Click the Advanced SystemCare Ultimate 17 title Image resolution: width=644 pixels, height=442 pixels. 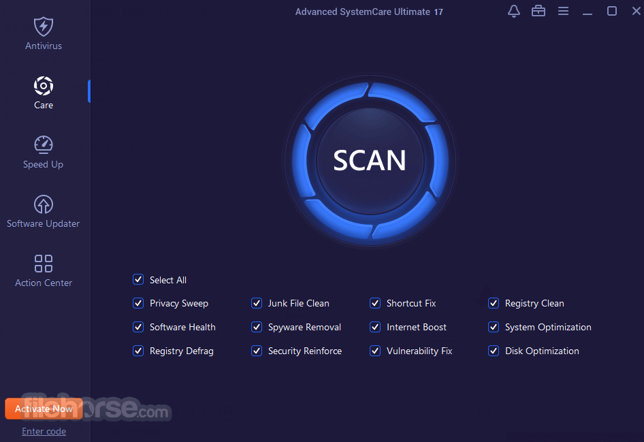(x=369, y=12)
